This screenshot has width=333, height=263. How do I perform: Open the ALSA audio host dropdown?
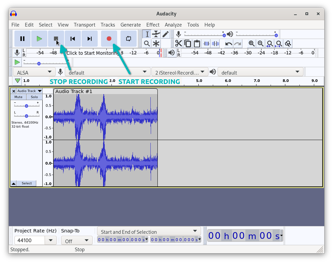(x=34, y=72)
